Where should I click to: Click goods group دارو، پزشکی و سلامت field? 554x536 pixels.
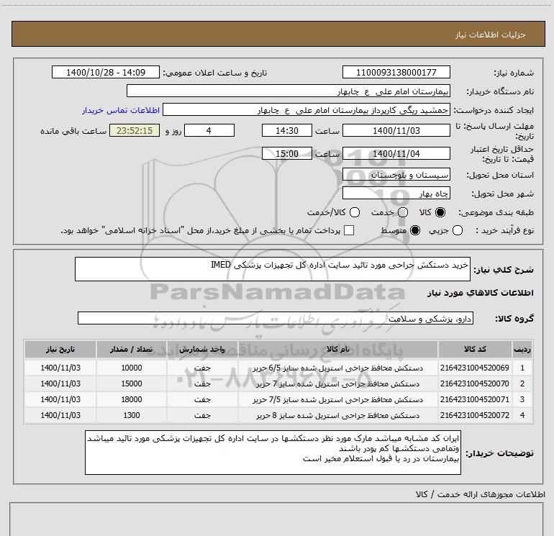(x=276, y=318)
